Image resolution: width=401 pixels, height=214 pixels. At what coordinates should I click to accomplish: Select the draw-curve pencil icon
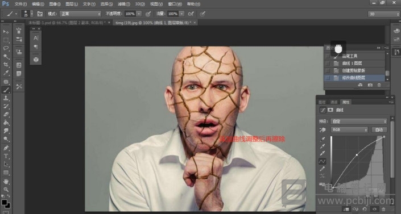(323, 169)
